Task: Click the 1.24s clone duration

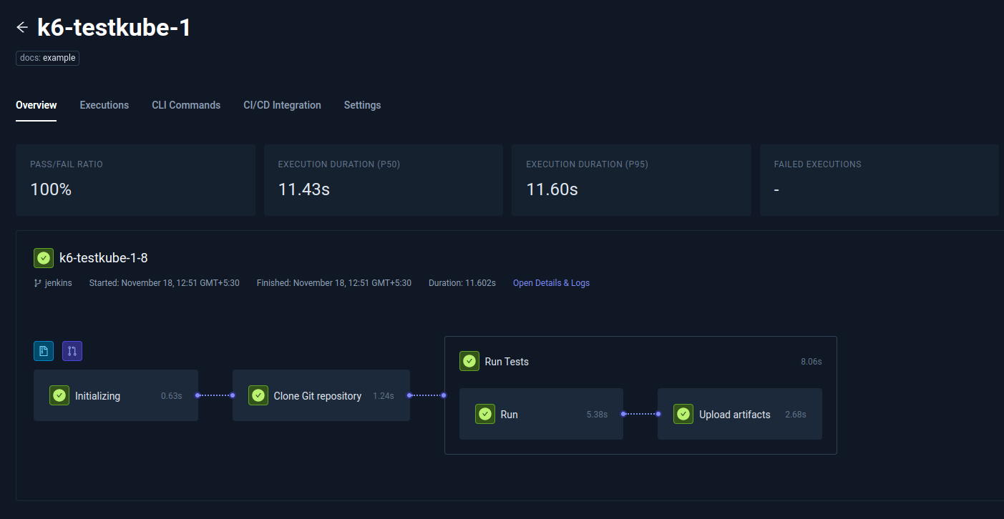Action: tap(384, 396)
